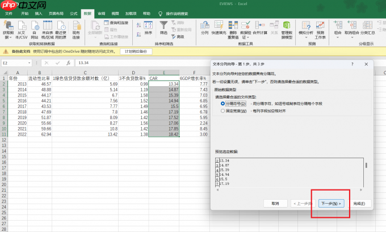Switch to the Review (审阅) tab
386x232 pixels.
(102, 14)
